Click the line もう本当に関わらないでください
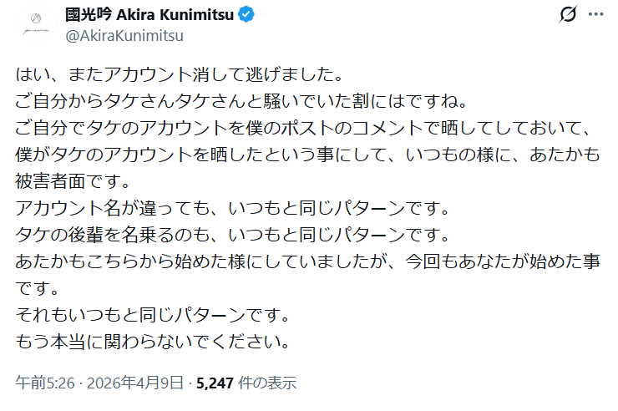Screen dimensions: 618x411 click(x=153, y=342)
